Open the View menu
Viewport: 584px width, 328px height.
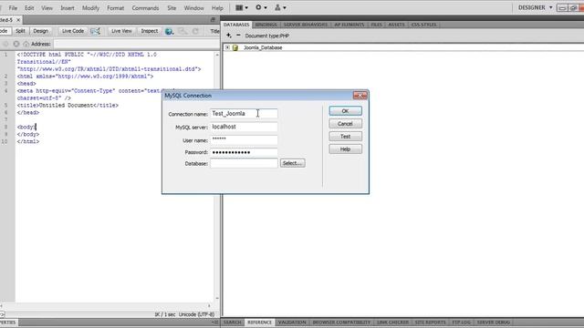pyautogui.click(x=47, y=8)
